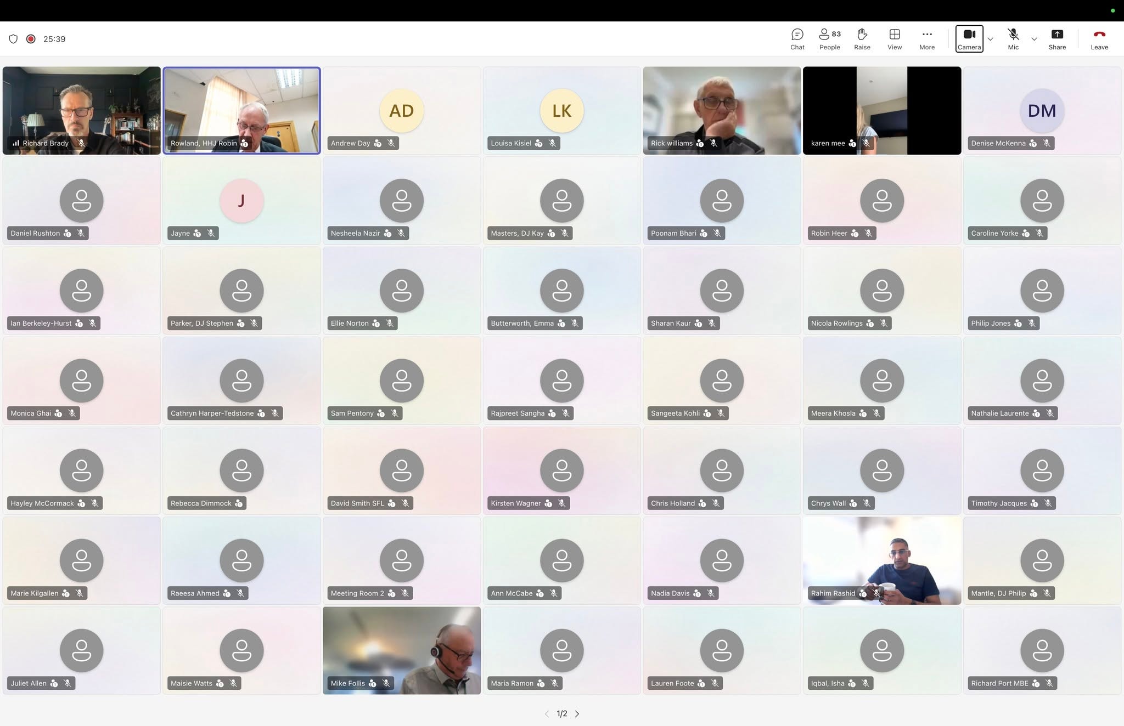This screenshot has height=726, width=1124.
Task: Raise your hand in the meeting
Action: point(862,39)
